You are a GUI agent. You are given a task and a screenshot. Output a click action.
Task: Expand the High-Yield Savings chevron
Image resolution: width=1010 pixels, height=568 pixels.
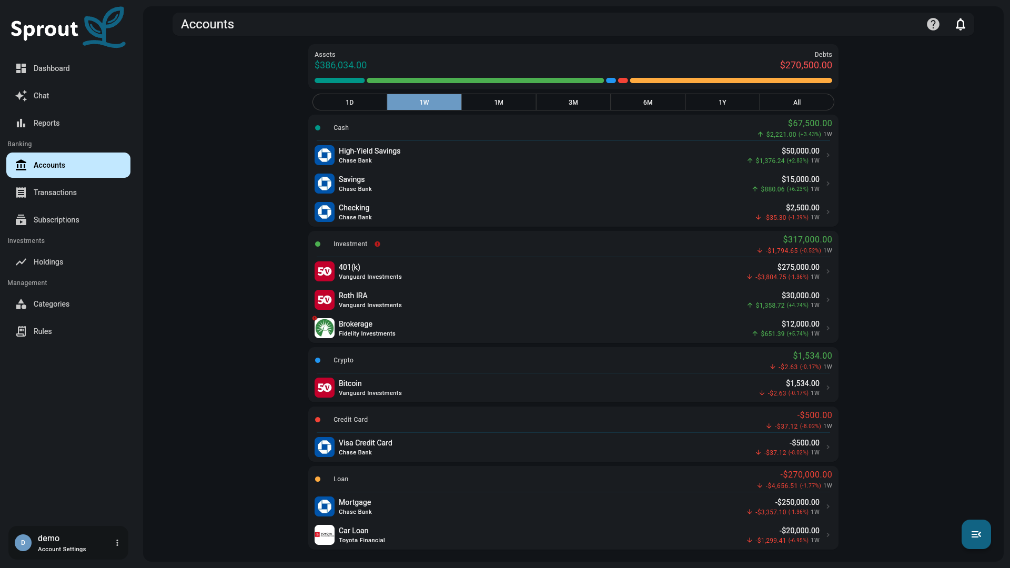(828, 155)
